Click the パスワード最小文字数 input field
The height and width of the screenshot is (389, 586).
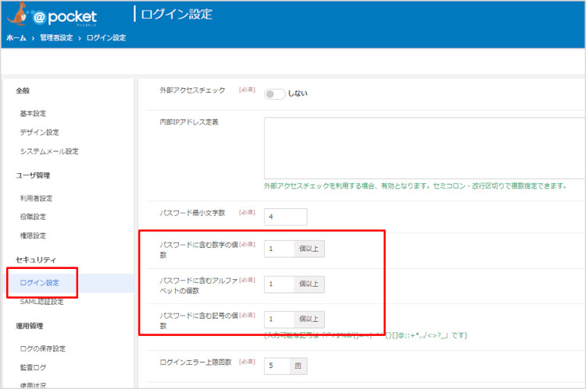285,217
